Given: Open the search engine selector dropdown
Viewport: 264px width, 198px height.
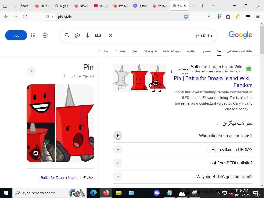Looking at the screenshot, I should coord(50,16).
